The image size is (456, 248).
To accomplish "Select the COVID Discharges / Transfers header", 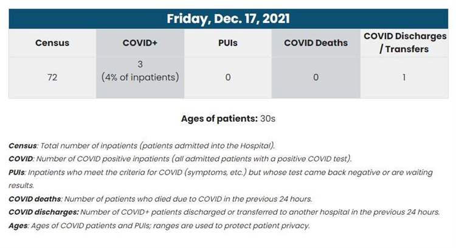I will click(x=404, y=43).
